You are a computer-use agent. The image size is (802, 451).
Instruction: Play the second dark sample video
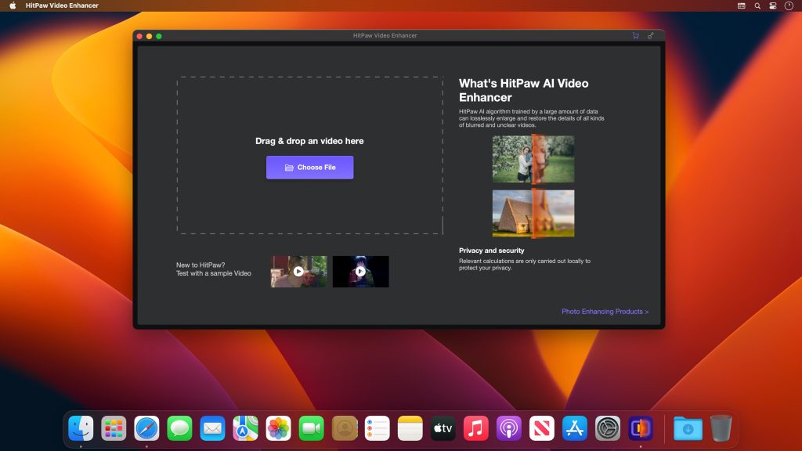pos(360,272)
